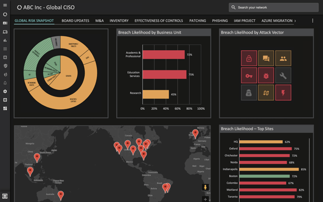323x202 pixels.
Task: Click the flame icon in sidebar
Action: [x=5, y=74]
